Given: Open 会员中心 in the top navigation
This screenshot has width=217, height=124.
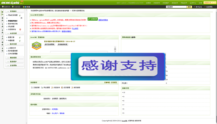Looking at the screenshot, I should pos(193,3).
